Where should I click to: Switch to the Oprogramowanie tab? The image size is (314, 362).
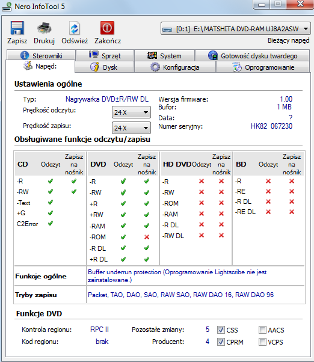[x=263, y=67]
